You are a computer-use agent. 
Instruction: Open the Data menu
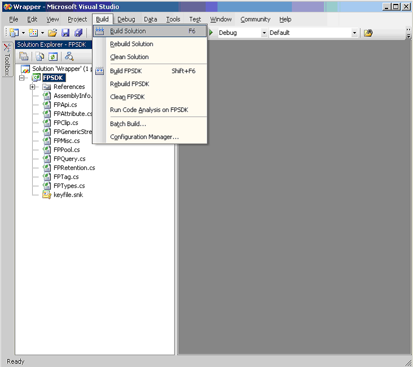coord(150,19)
